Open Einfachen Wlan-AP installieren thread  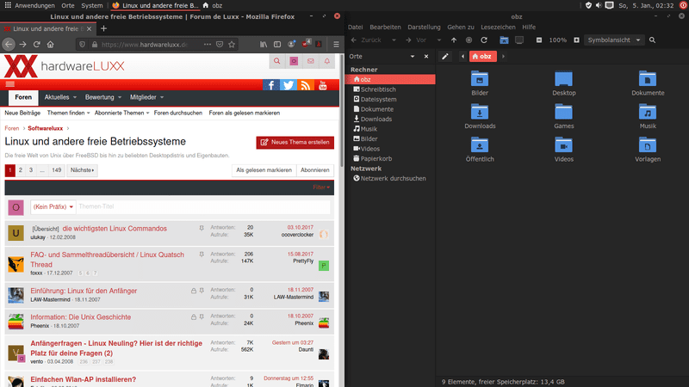(x=83, y=379)
